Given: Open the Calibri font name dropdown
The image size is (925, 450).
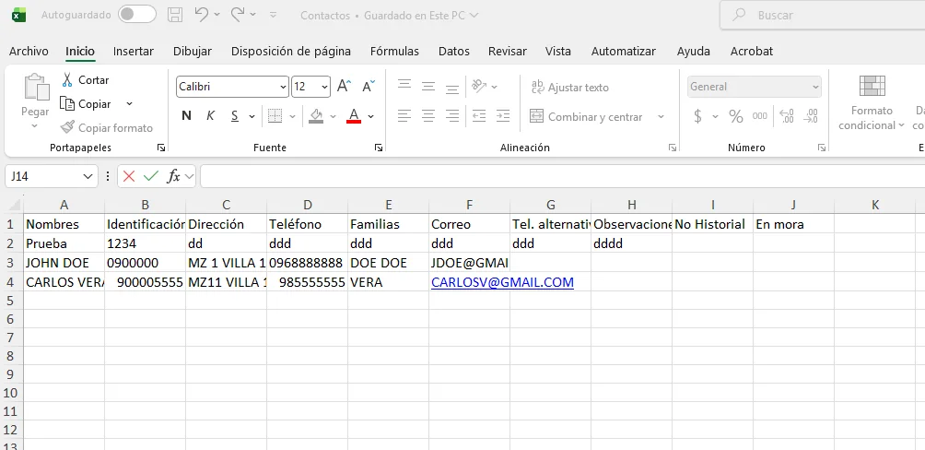Looking at the screenshot, I should point(283,87).
